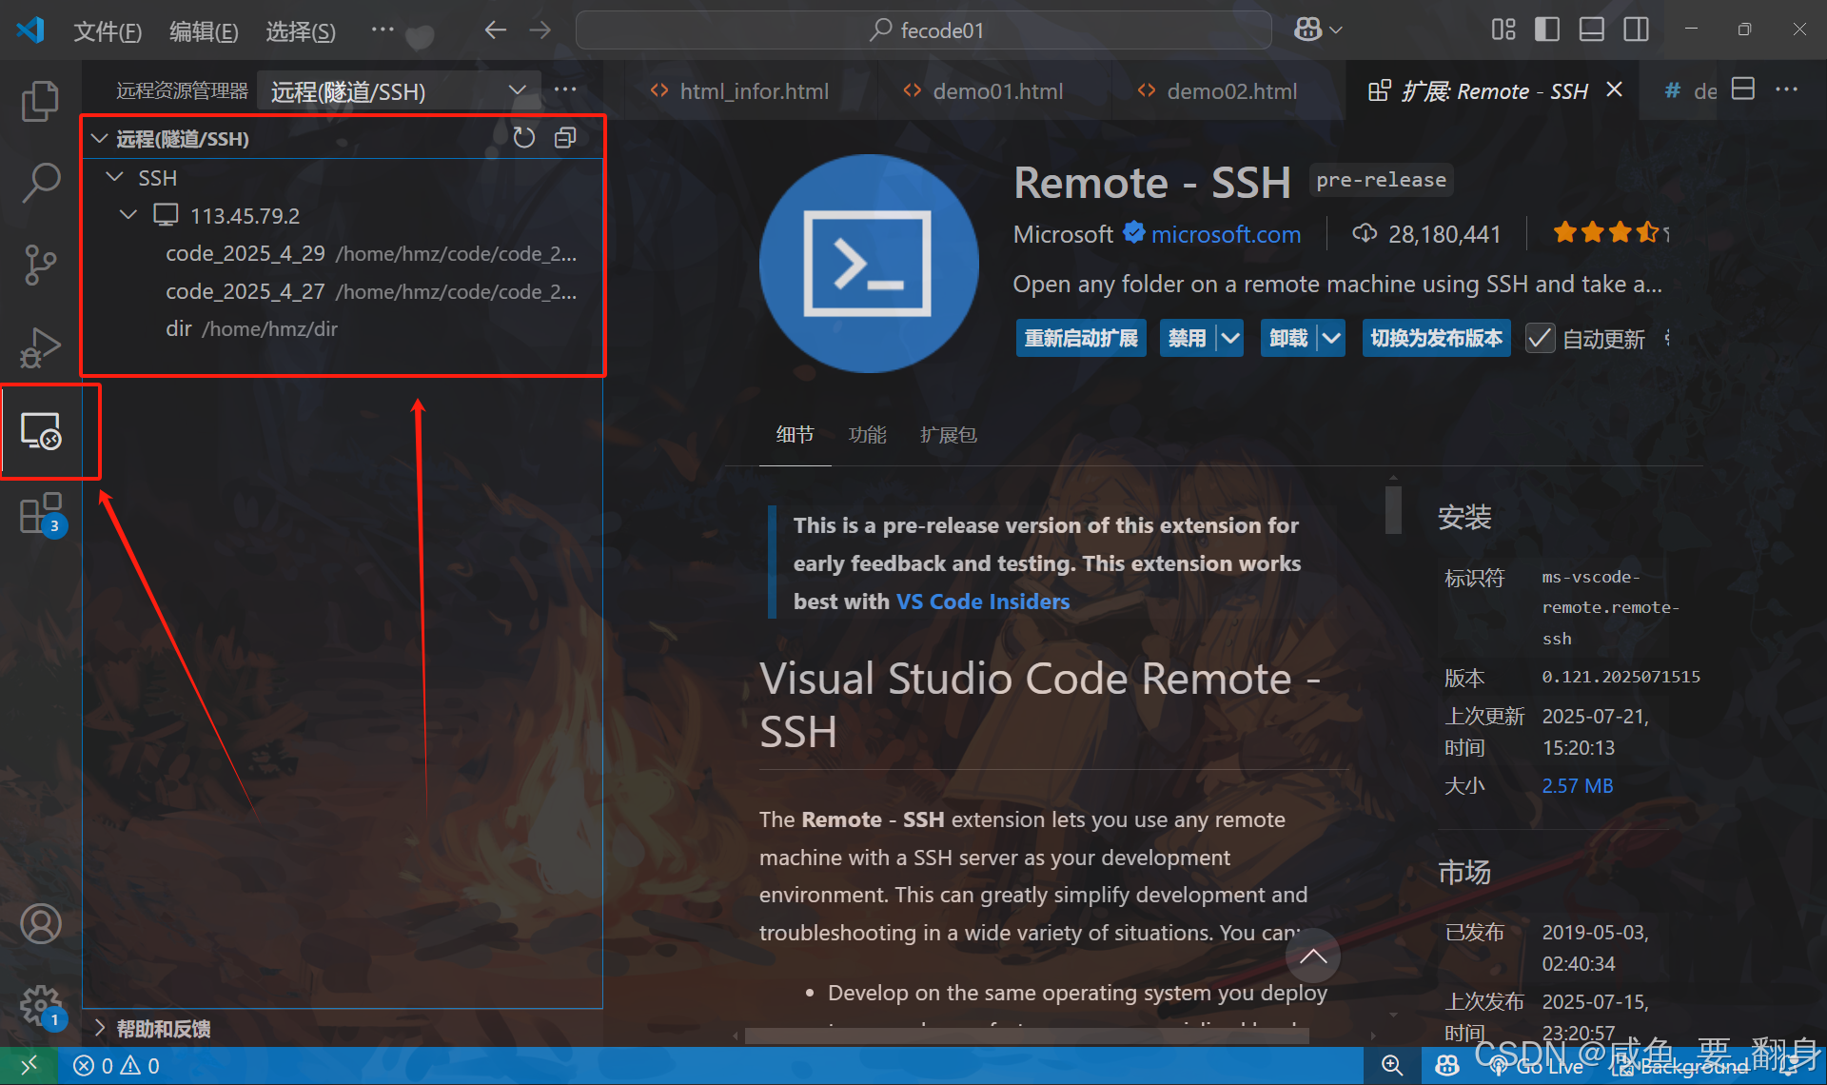Open the 选择(S) menu
This screenshot has width=1827, height=1085.
pyautogui.click(x=301, y=31)
